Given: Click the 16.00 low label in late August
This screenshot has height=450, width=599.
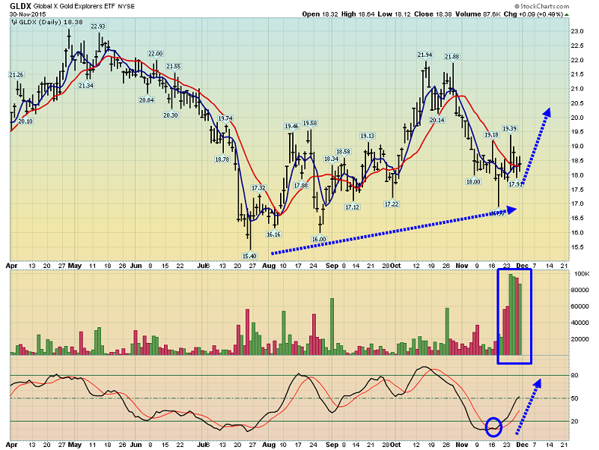Looking at the screenshot, I should pos(320,239).
